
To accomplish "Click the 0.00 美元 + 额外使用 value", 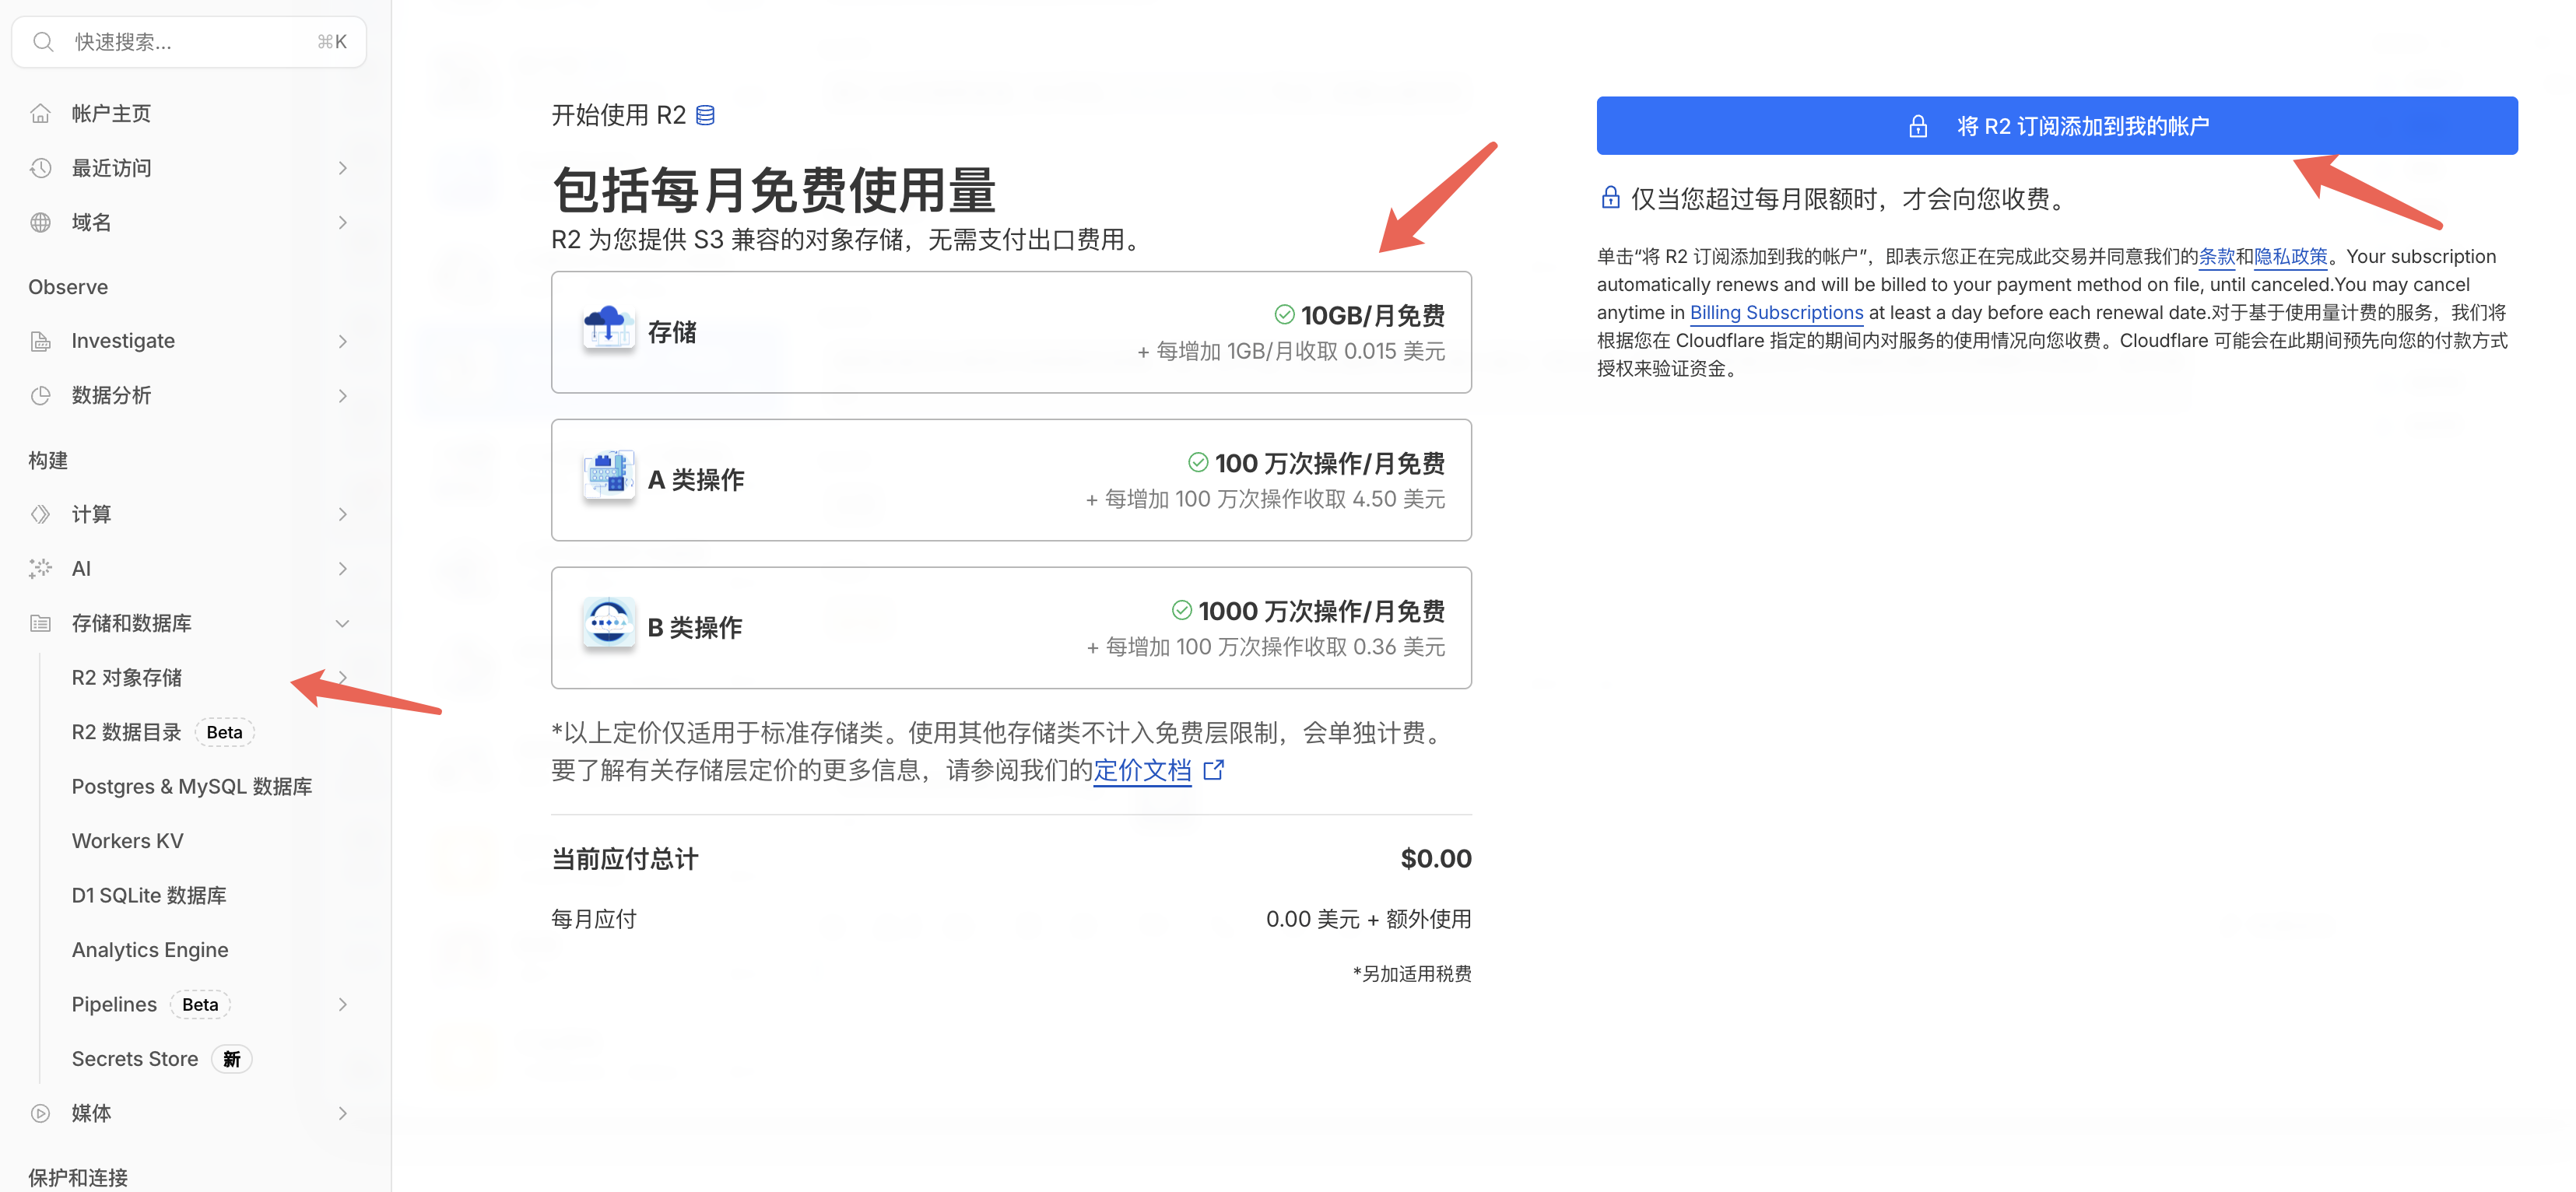I will click(1368, 919).
